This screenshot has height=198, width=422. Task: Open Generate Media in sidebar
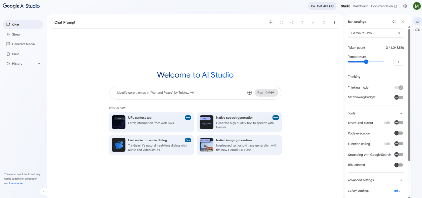[x=23, y=44]
